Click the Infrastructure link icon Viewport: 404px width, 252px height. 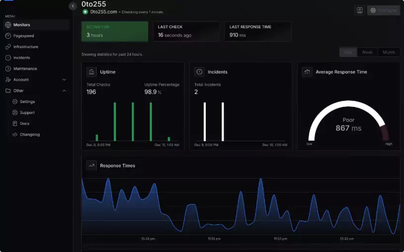click(x=8, y=47)
